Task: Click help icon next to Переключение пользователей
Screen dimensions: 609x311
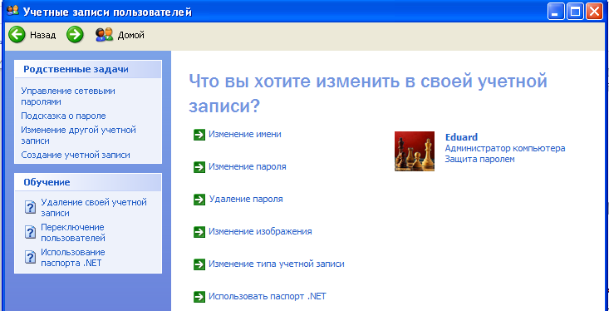Action: [x=30, y=232]
